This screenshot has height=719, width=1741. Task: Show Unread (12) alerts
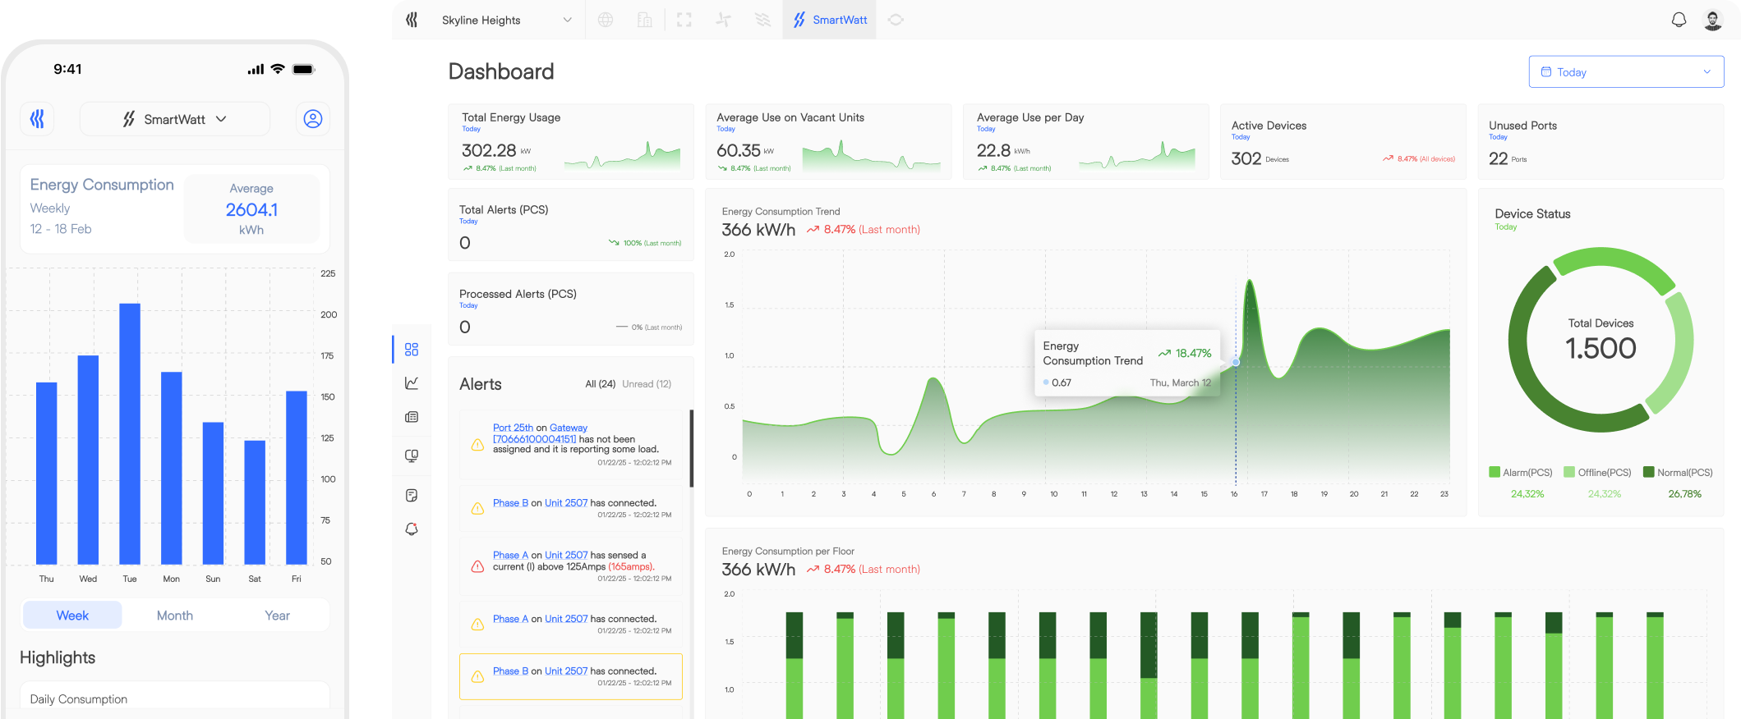point(647,384)
